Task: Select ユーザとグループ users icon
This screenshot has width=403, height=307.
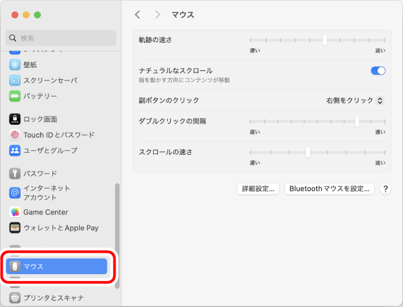Action: [x=15, y=150]
